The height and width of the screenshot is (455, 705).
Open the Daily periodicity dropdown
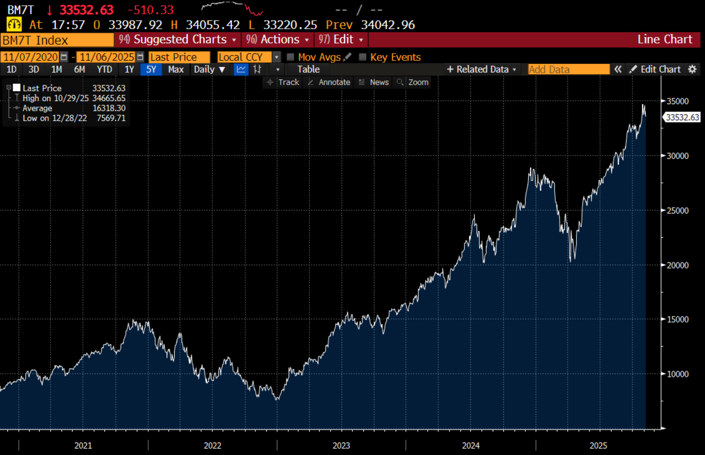pyautogui.click(x=209, y=69)
